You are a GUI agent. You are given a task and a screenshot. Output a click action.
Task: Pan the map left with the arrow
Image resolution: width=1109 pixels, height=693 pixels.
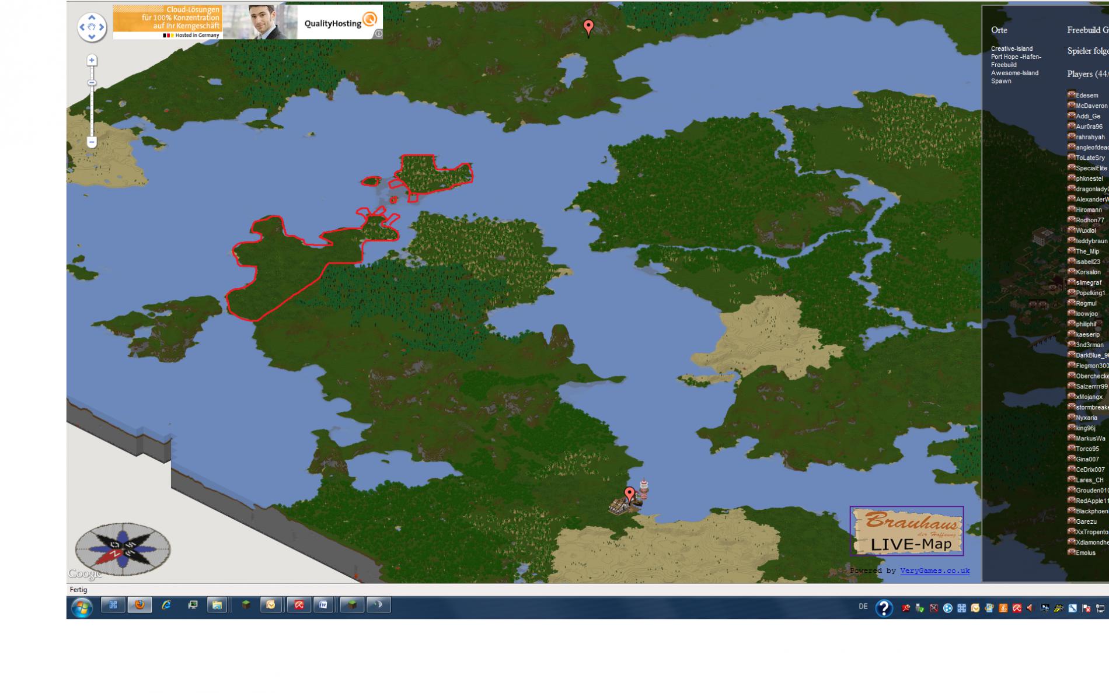coord(82,27)
